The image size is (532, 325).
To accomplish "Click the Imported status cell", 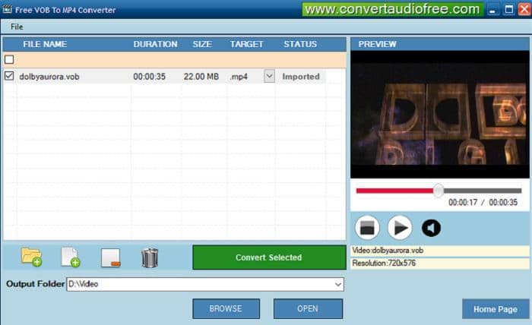I will point(301,77).
